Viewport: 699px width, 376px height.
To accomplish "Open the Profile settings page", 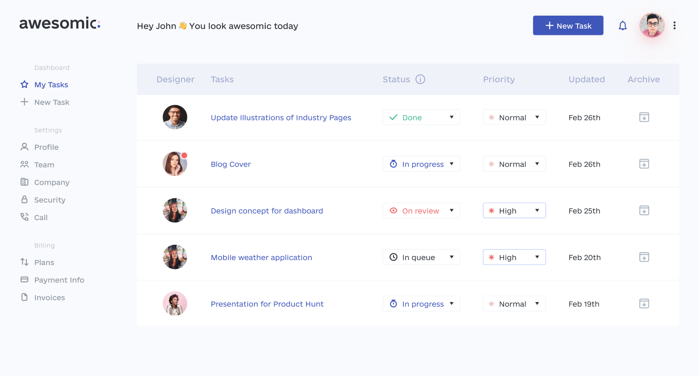I will tap(46, 147).
